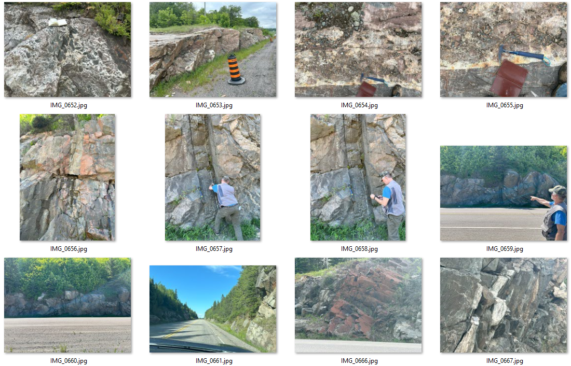Click the IMG_0659.jpg file name label
This screenshot has width=571, height=366.
coord(505,249)
